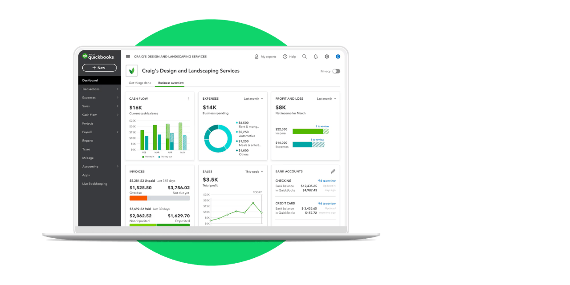Click the orange Overdue progress bar
This screenshot has width=570, height=285.
coord(139,198)
